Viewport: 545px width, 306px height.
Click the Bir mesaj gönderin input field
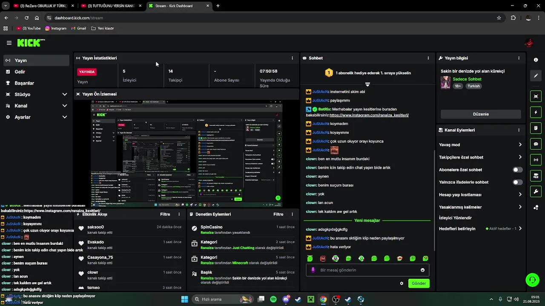point(367,270)
